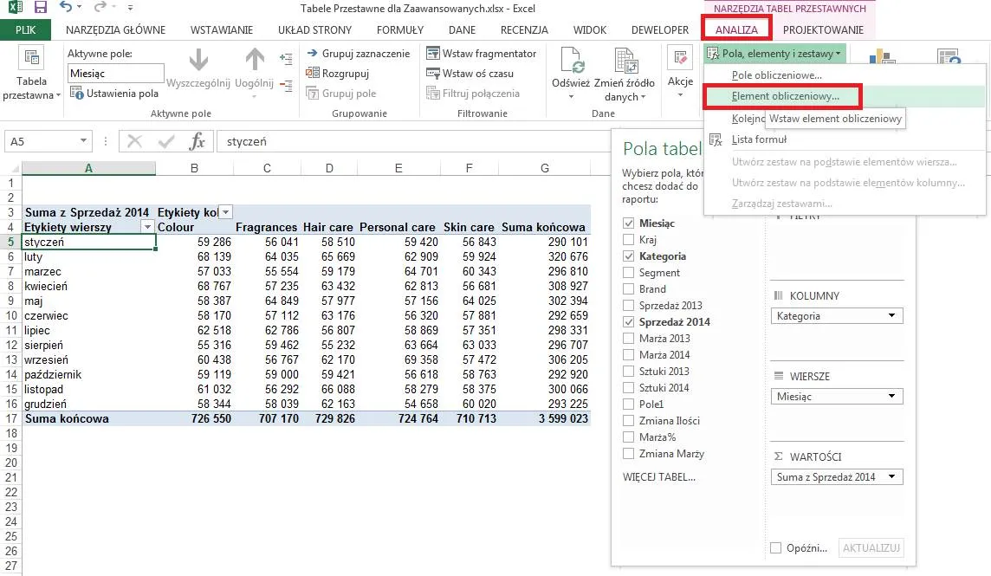This screenshot has width=991, height=576.
Task: Open Tabela przestawna button in ribbon
Action: 31,74
